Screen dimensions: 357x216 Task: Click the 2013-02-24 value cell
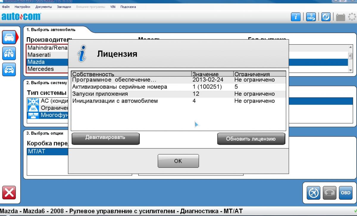click(208, 80)
